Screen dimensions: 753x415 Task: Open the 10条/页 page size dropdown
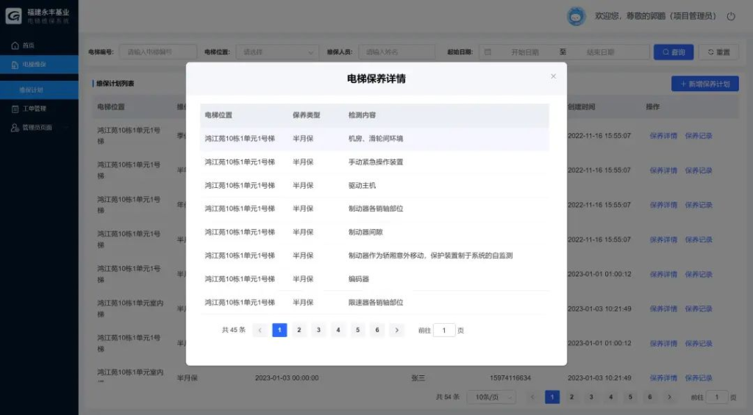click(492, 397)
